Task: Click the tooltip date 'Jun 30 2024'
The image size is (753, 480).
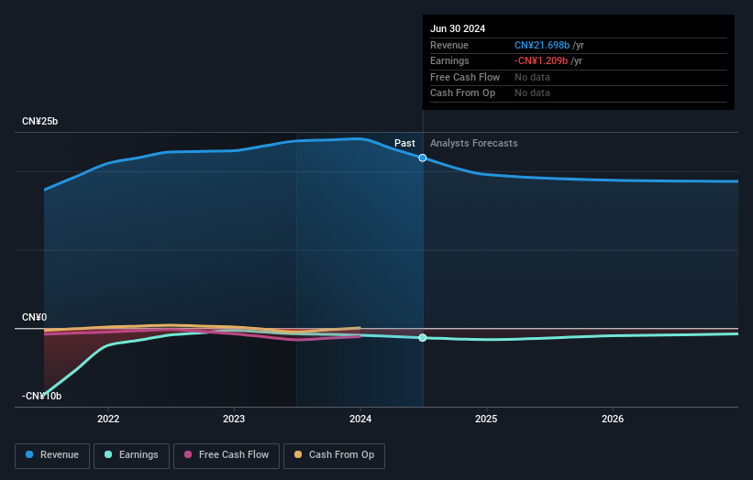Action: tap(458, 28)
